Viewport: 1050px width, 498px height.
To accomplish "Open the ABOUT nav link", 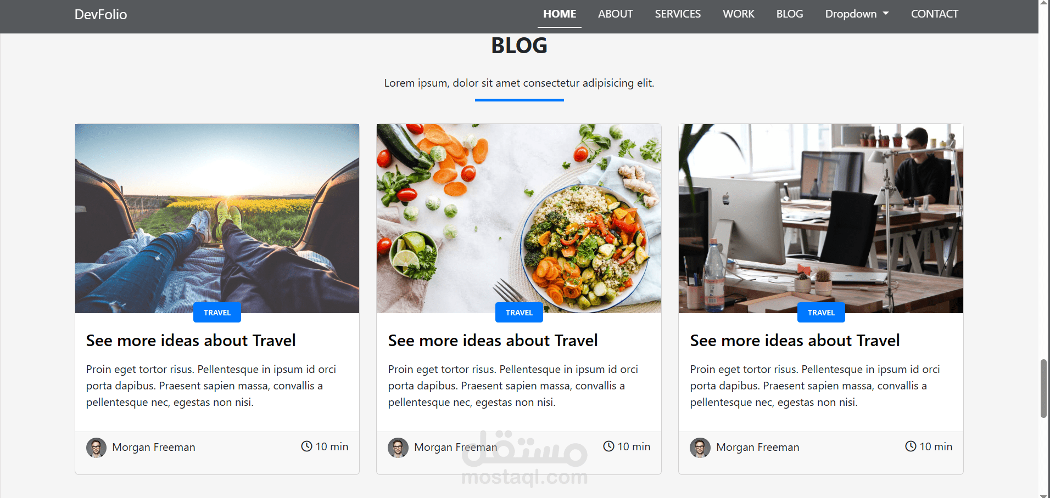I will (x=615, y=14).
